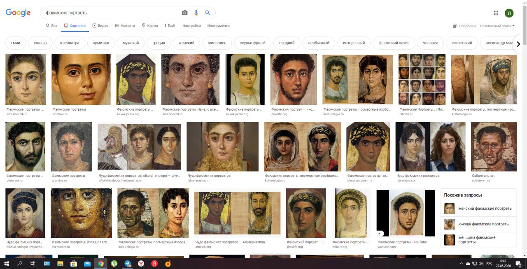Open search by image camera icon
Viewport: 527px width, 269px height.
185,13
